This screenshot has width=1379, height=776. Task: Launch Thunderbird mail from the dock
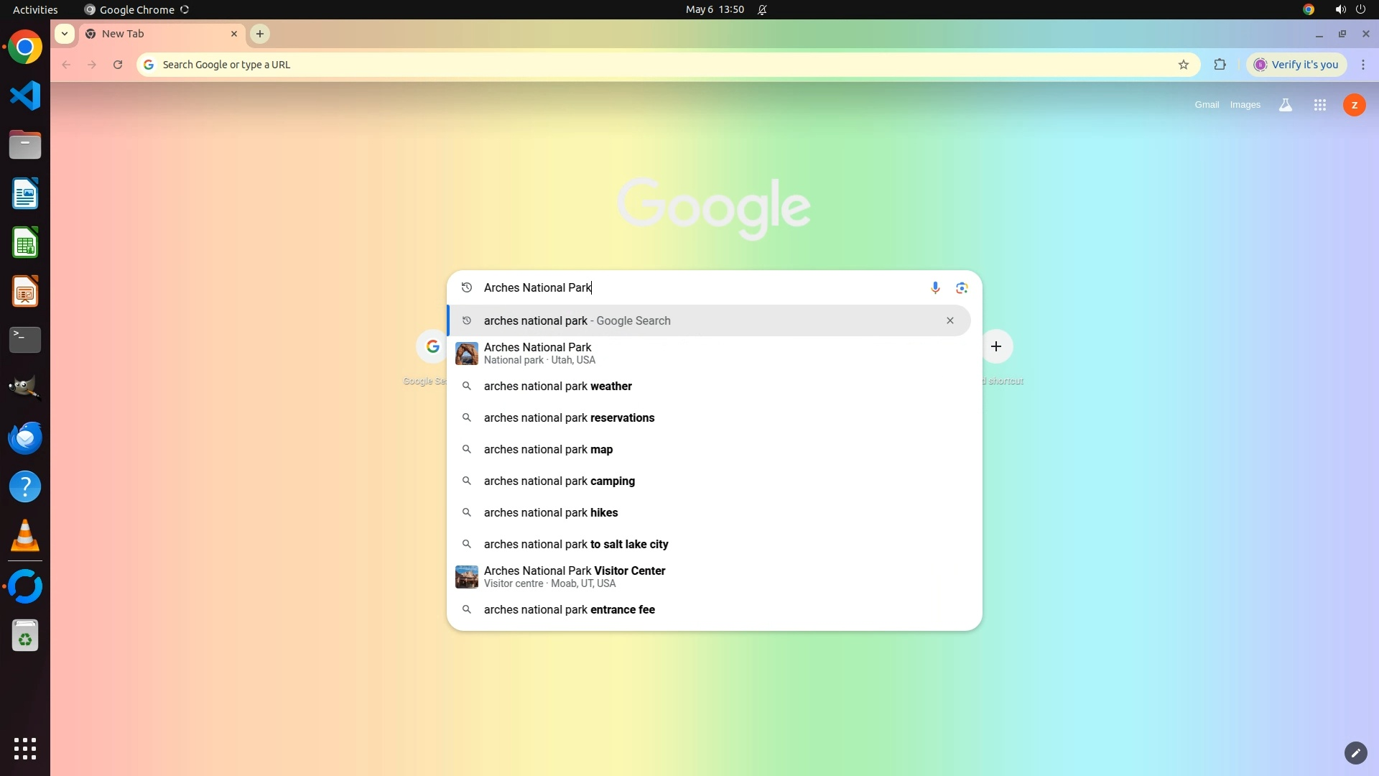[x=25, y=438]
